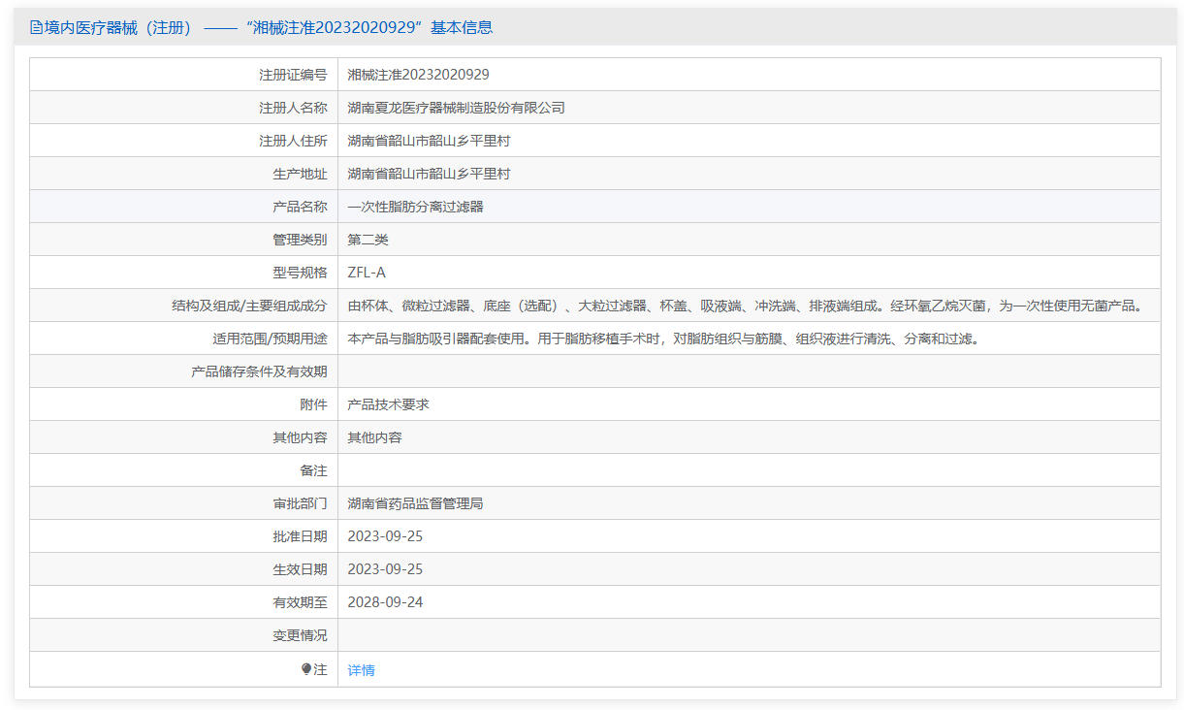1184x710 pixels.
Task: Click the 其他内容 value in the right column
Action: point(375,437)
